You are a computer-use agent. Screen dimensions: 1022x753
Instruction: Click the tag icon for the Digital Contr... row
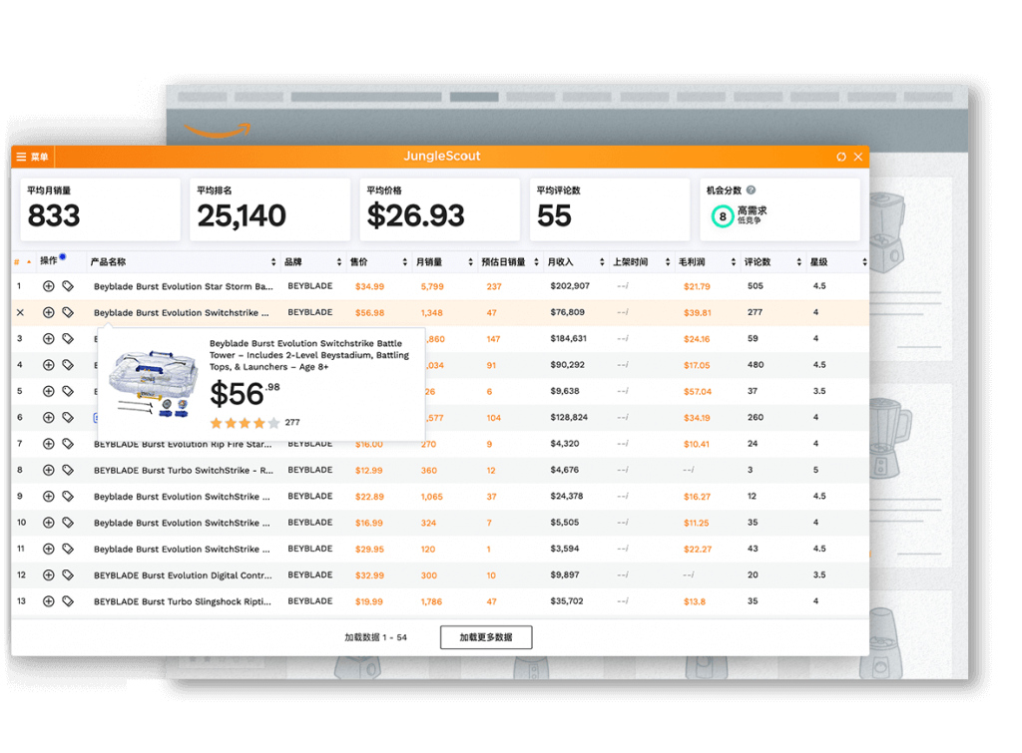tap(68, 575)
